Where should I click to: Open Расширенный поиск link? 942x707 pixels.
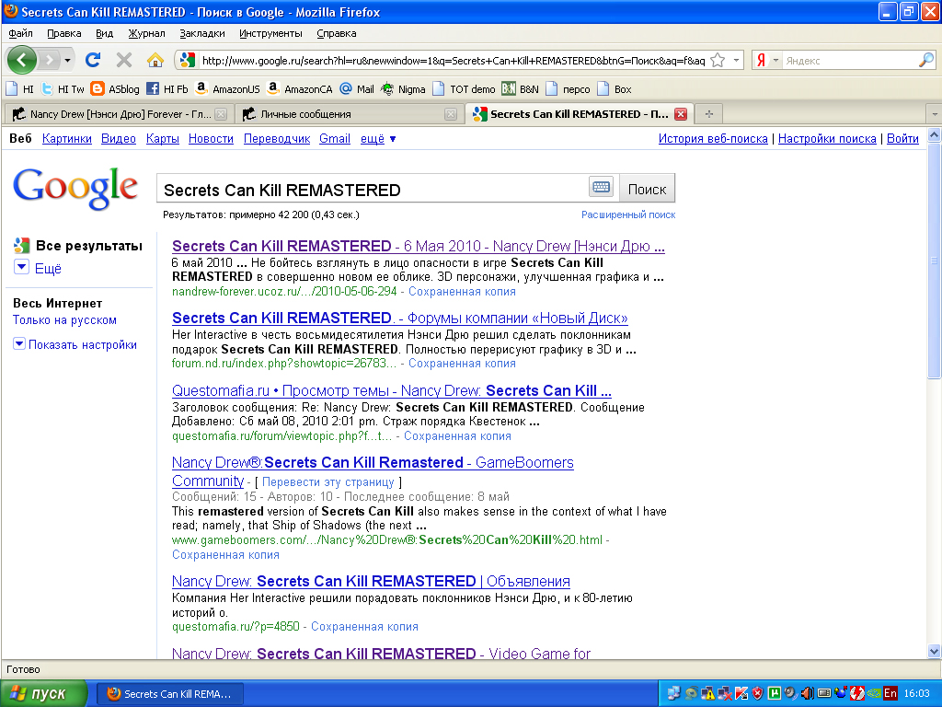[628, 214]
